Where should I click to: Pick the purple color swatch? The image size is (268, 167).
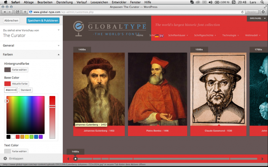coord(41,137)
